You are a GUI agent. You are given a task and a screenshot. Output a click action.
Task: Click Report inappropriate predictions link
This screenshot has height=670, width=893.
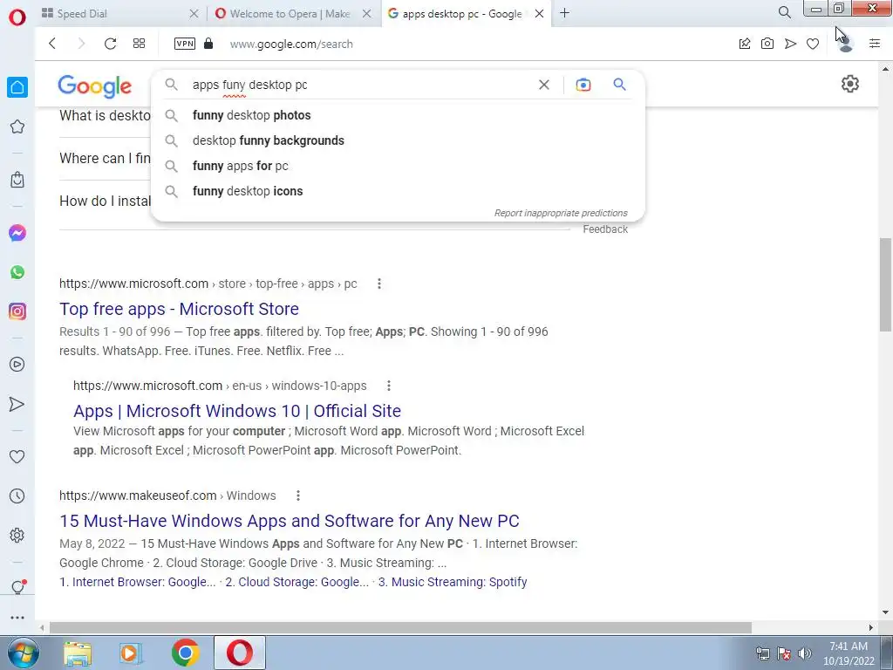coord(561,213)
